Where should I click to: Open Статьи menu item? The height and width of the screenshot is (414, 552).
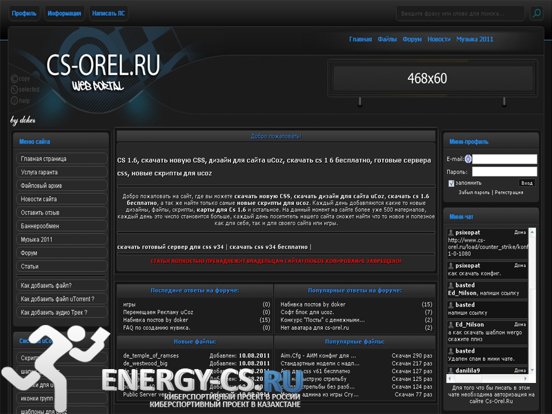coord(61,266)
